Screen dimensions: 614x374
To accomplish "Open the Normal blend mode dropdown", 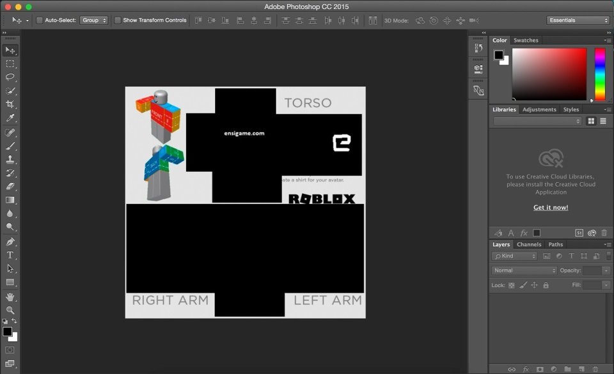I will click(524, 270).
